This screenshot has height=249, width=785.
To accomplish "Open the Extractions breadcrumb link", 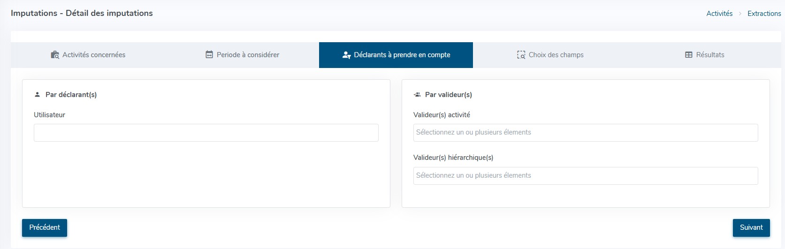I will pyautogui.click(x=764, y=14).
